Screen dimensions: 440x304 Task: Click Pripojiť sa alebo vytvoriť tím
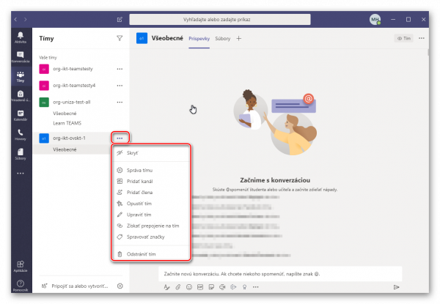pos(75,286)
